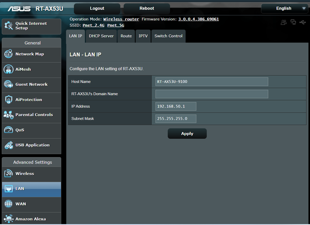Open AiMesh via its sidebar icon
This screenshot has width=310, height=225.
click(x=8, y=69)
